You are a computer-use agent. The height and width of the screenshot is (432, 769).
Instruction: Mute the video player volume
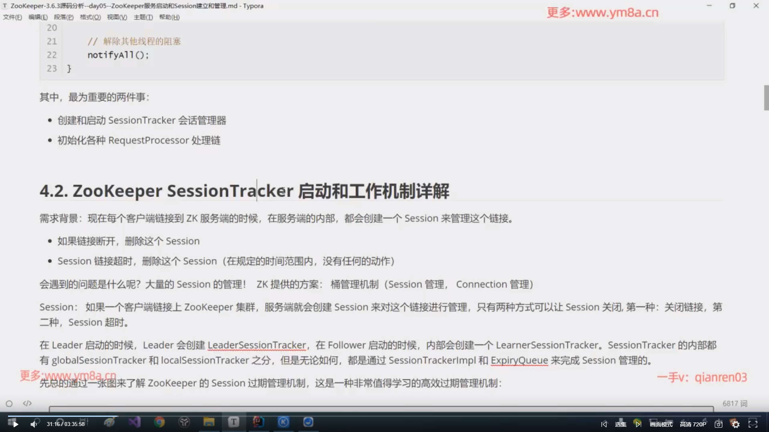34,424
